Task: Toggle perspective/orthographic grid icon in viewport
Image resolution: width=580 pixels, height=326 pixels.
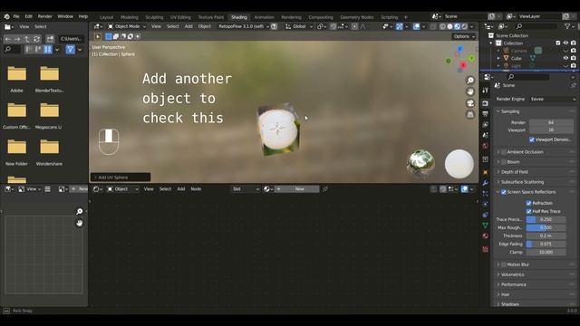Action: tap(470, 115)
